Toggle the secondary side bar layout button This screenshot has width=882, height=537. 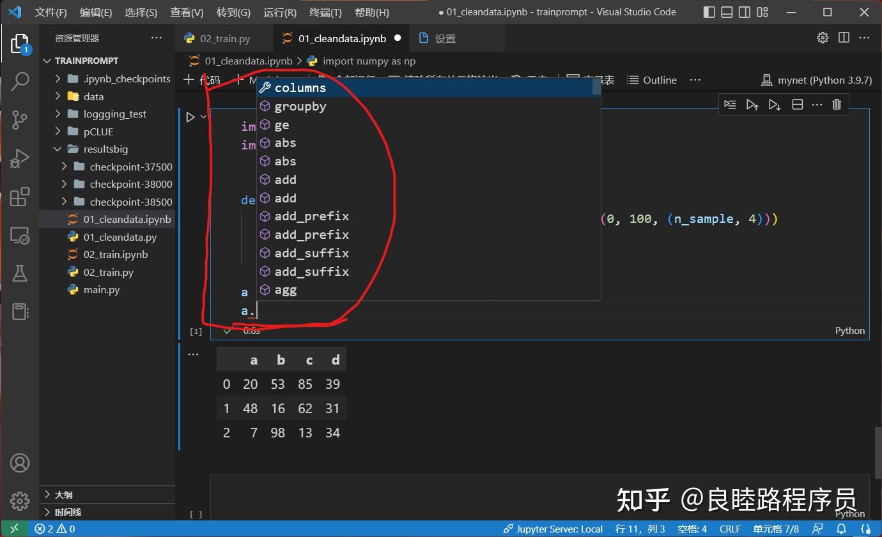(745, 12)
